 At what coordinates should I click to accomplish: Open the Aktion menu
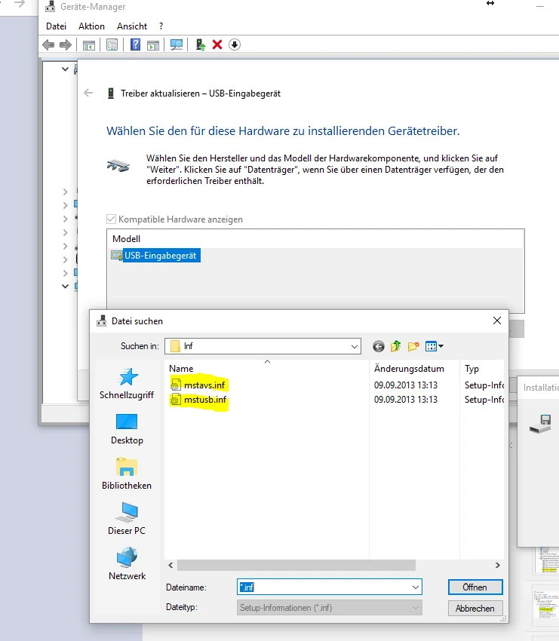(91, 26)
